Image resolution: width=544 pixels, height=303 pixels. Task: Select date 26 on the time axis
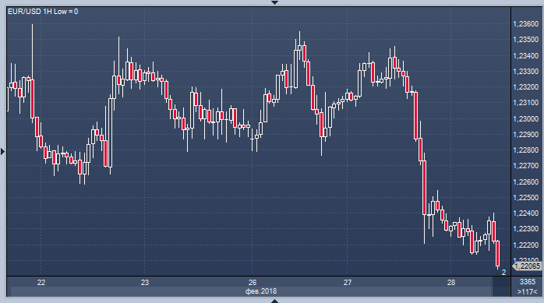[x=253, y=283]
